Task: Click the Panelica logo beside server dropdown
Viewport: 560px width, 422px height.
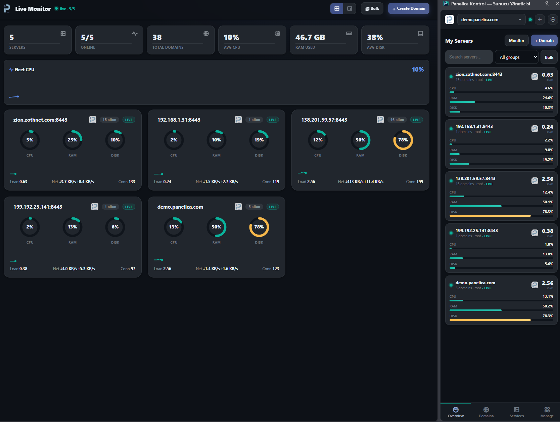Action: click(x=450, y=19)
